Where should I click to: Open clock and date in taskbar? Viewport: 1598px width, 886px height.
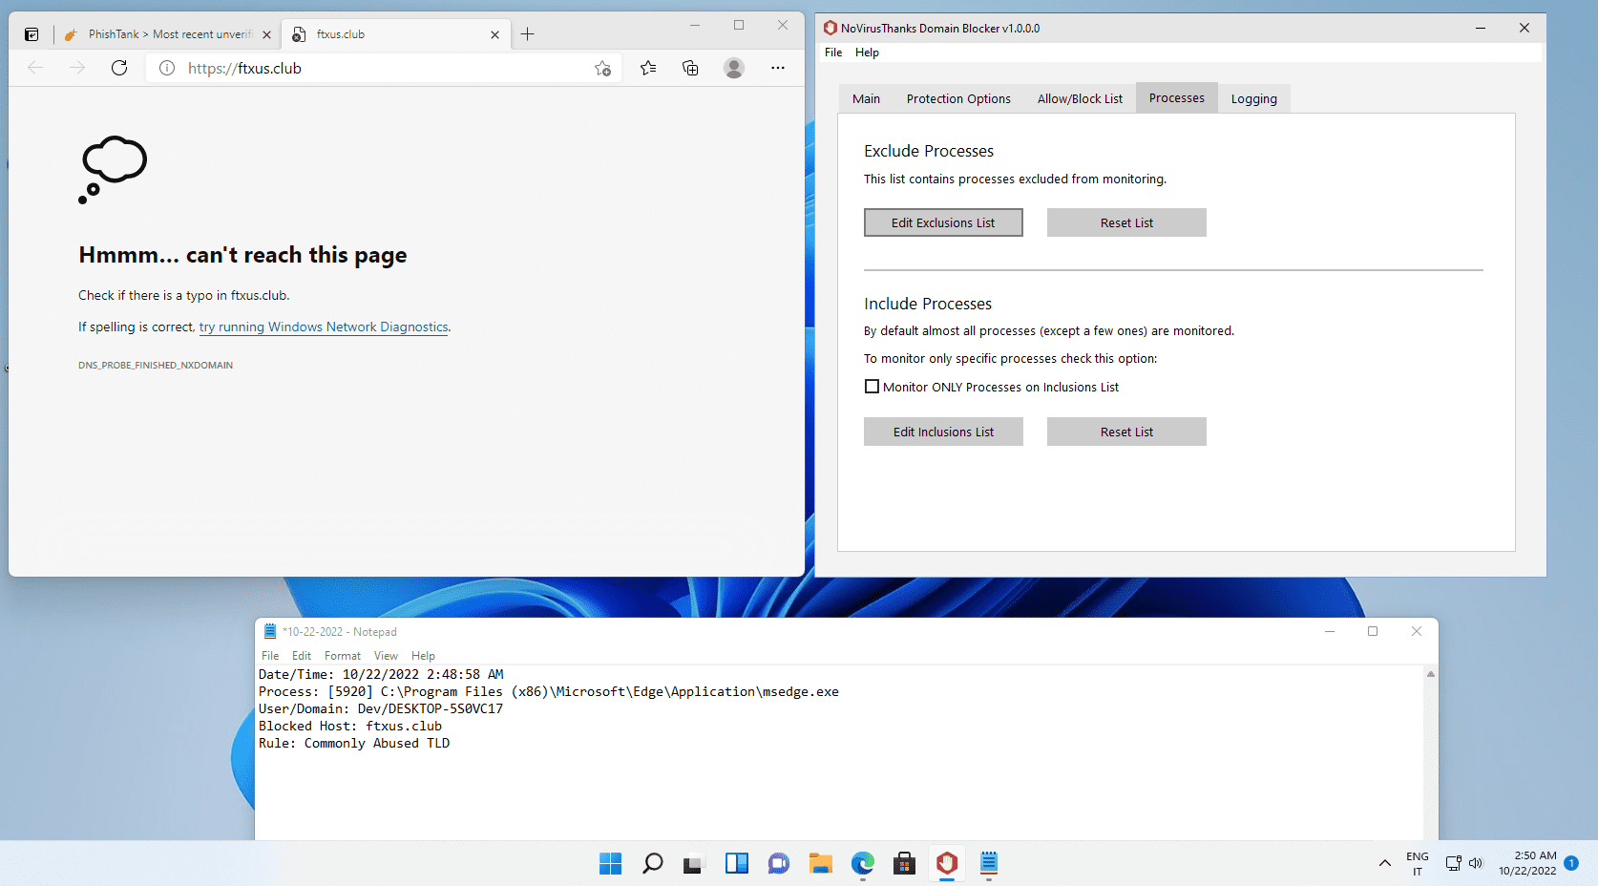click(1527, 863)
